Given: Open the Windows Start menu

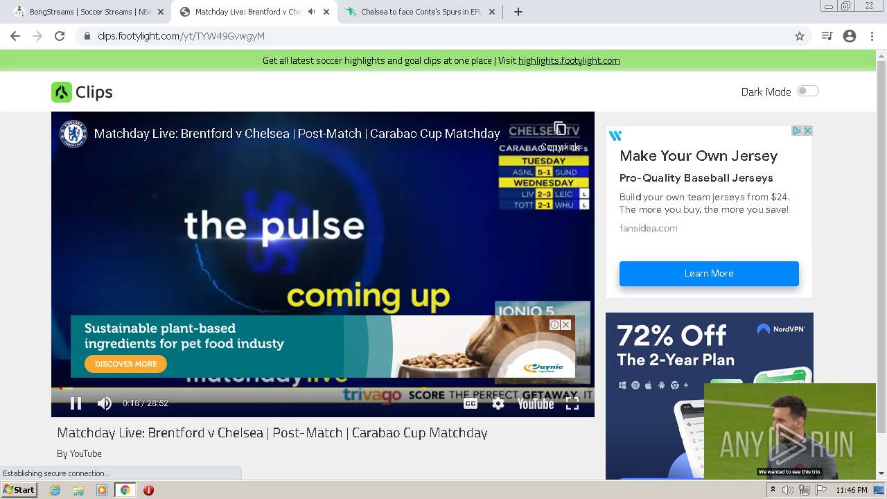Looking at the screenshot, I should (19, 490).
